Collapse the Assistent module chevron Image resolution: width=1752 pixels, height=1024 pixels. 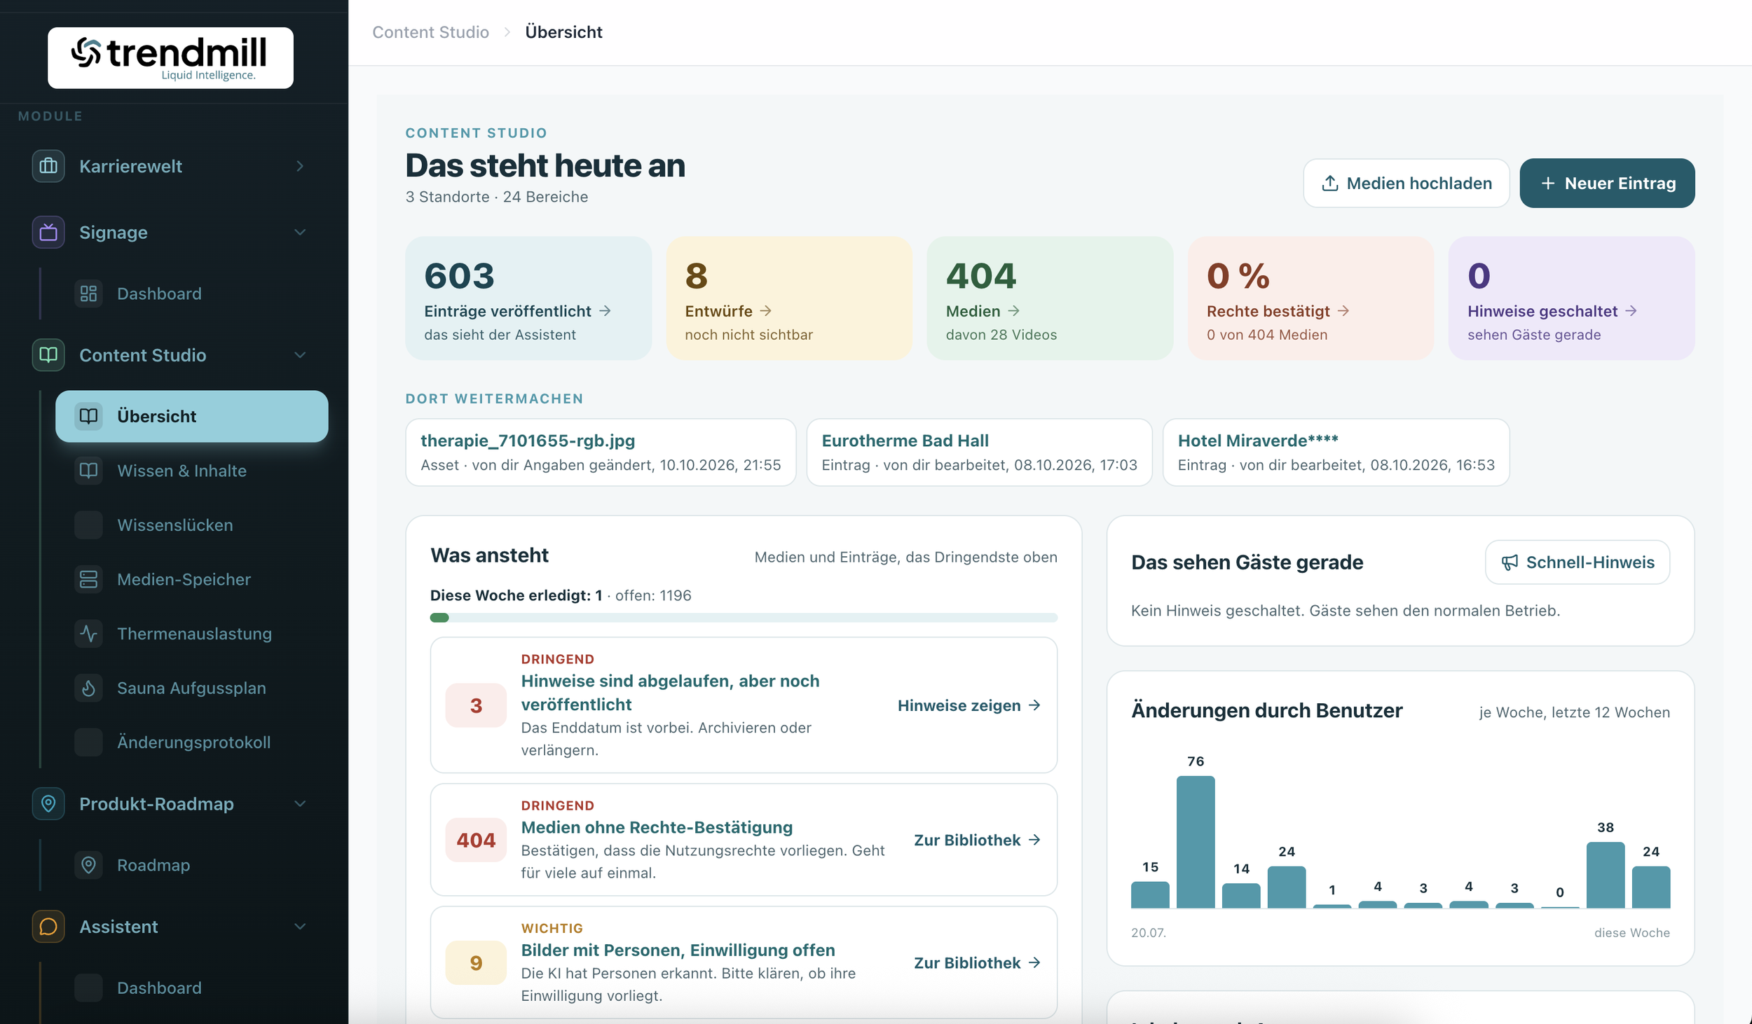click(300, 926)
